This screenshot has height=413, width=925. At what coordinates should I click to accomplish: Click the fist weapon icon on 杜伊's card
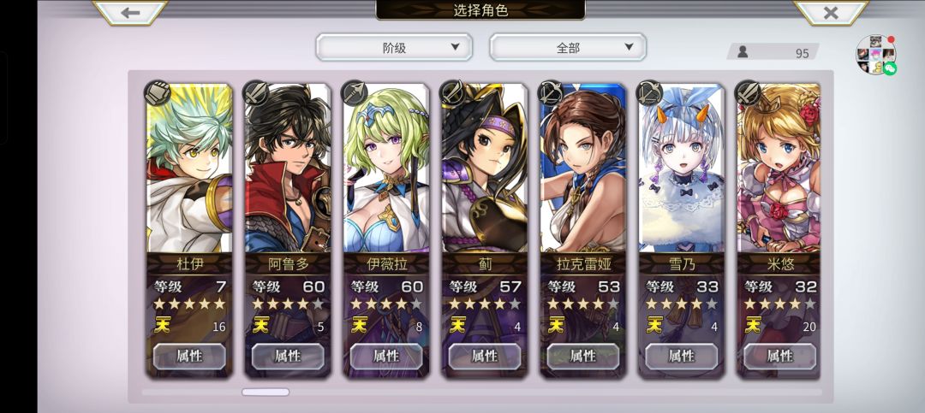(x=158, y=93)
